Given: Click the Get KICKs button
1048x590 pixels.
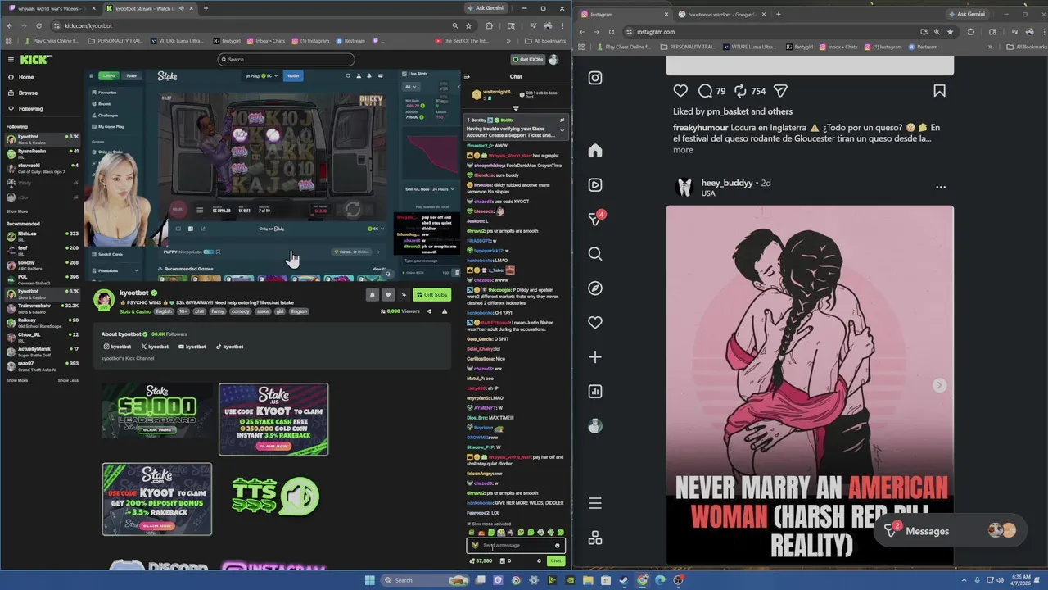Looking at the screenshot, I should pos(526,59).
